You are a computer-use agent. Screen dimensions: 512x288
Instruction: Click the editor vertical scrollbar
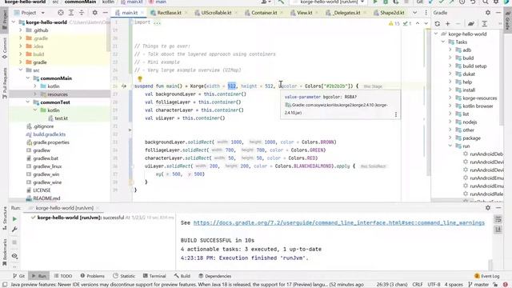429,102
